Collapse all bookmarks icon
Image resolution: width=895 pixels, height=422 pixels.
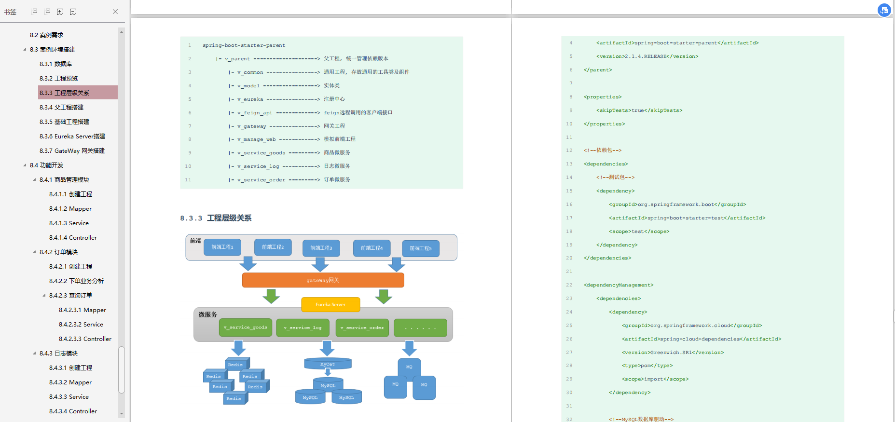[x=47, y=12]
